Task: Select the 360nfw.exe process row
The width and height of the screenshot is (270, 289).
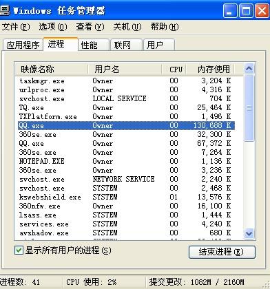Action: click(x=126, y=206)
